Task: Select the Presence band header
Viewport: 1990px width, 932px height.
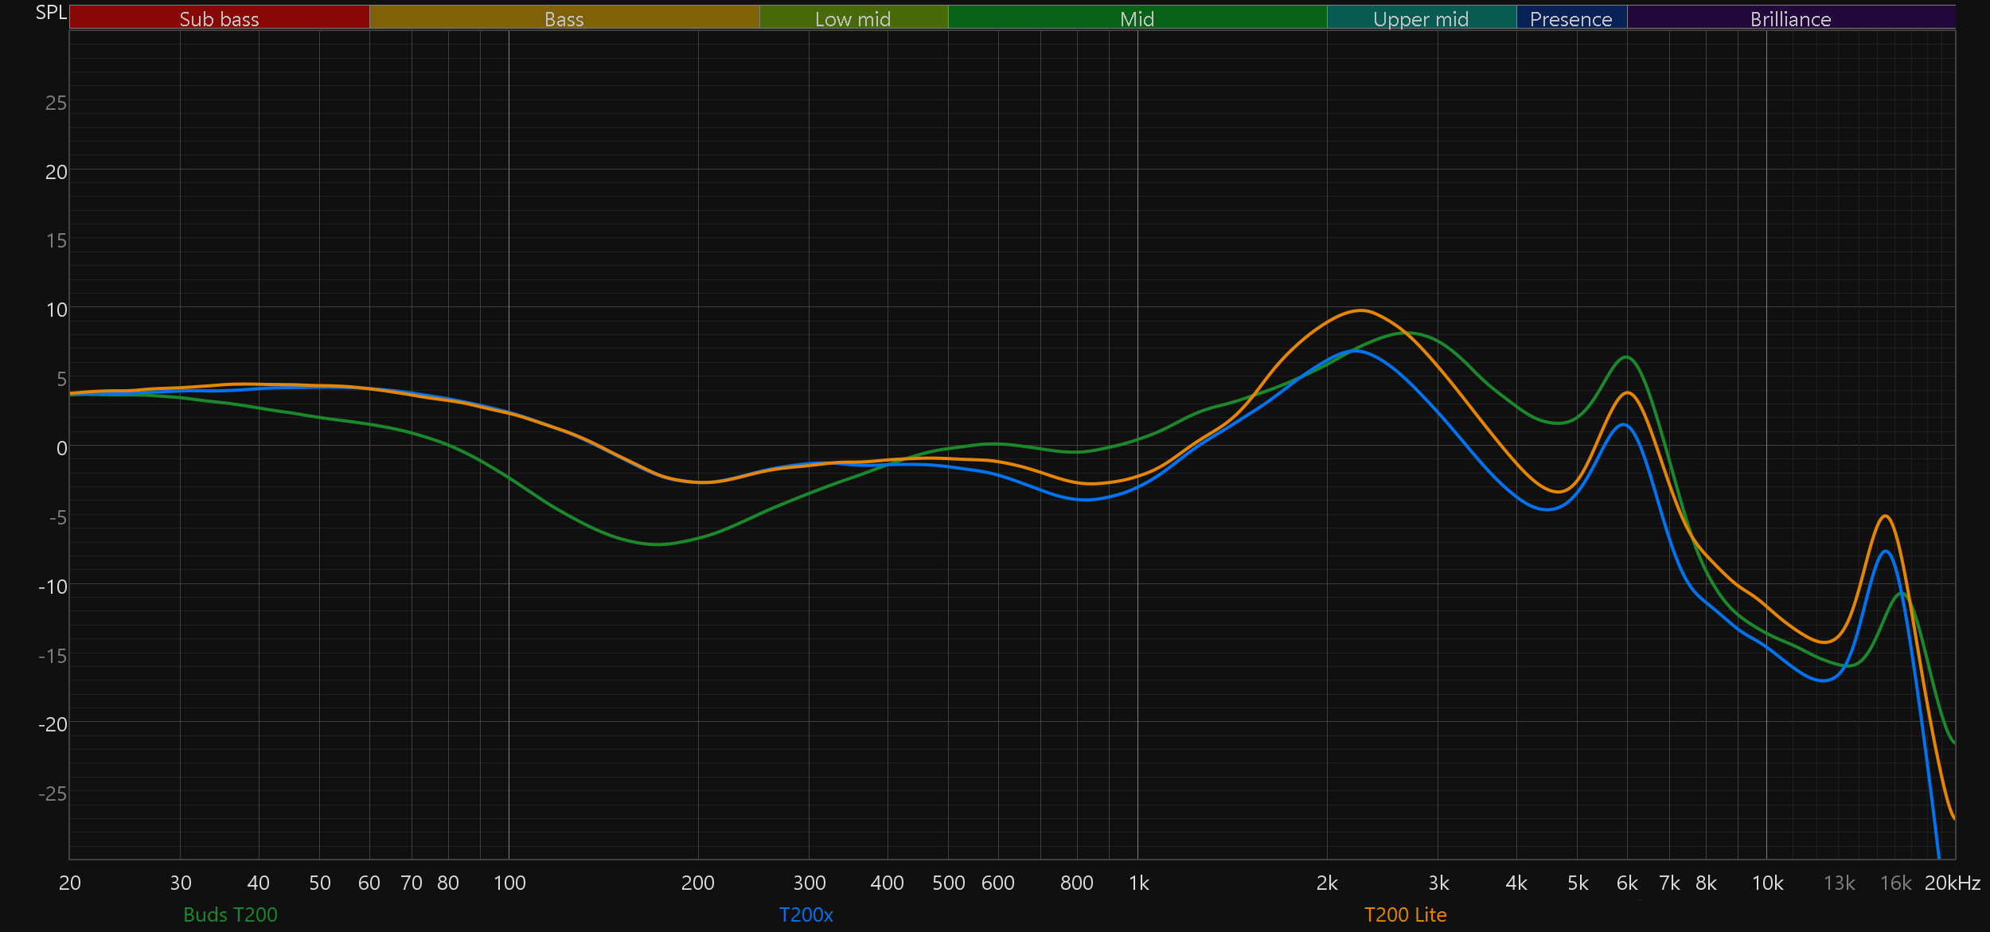Action: pos(1571,18)
